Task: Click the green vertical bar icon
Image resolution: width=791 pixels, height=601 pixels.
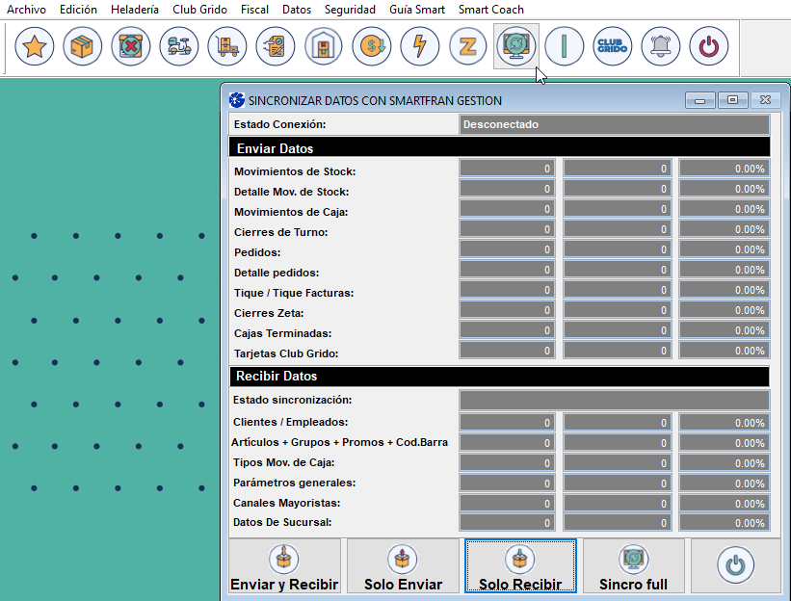Action: [x=564, y=46]
